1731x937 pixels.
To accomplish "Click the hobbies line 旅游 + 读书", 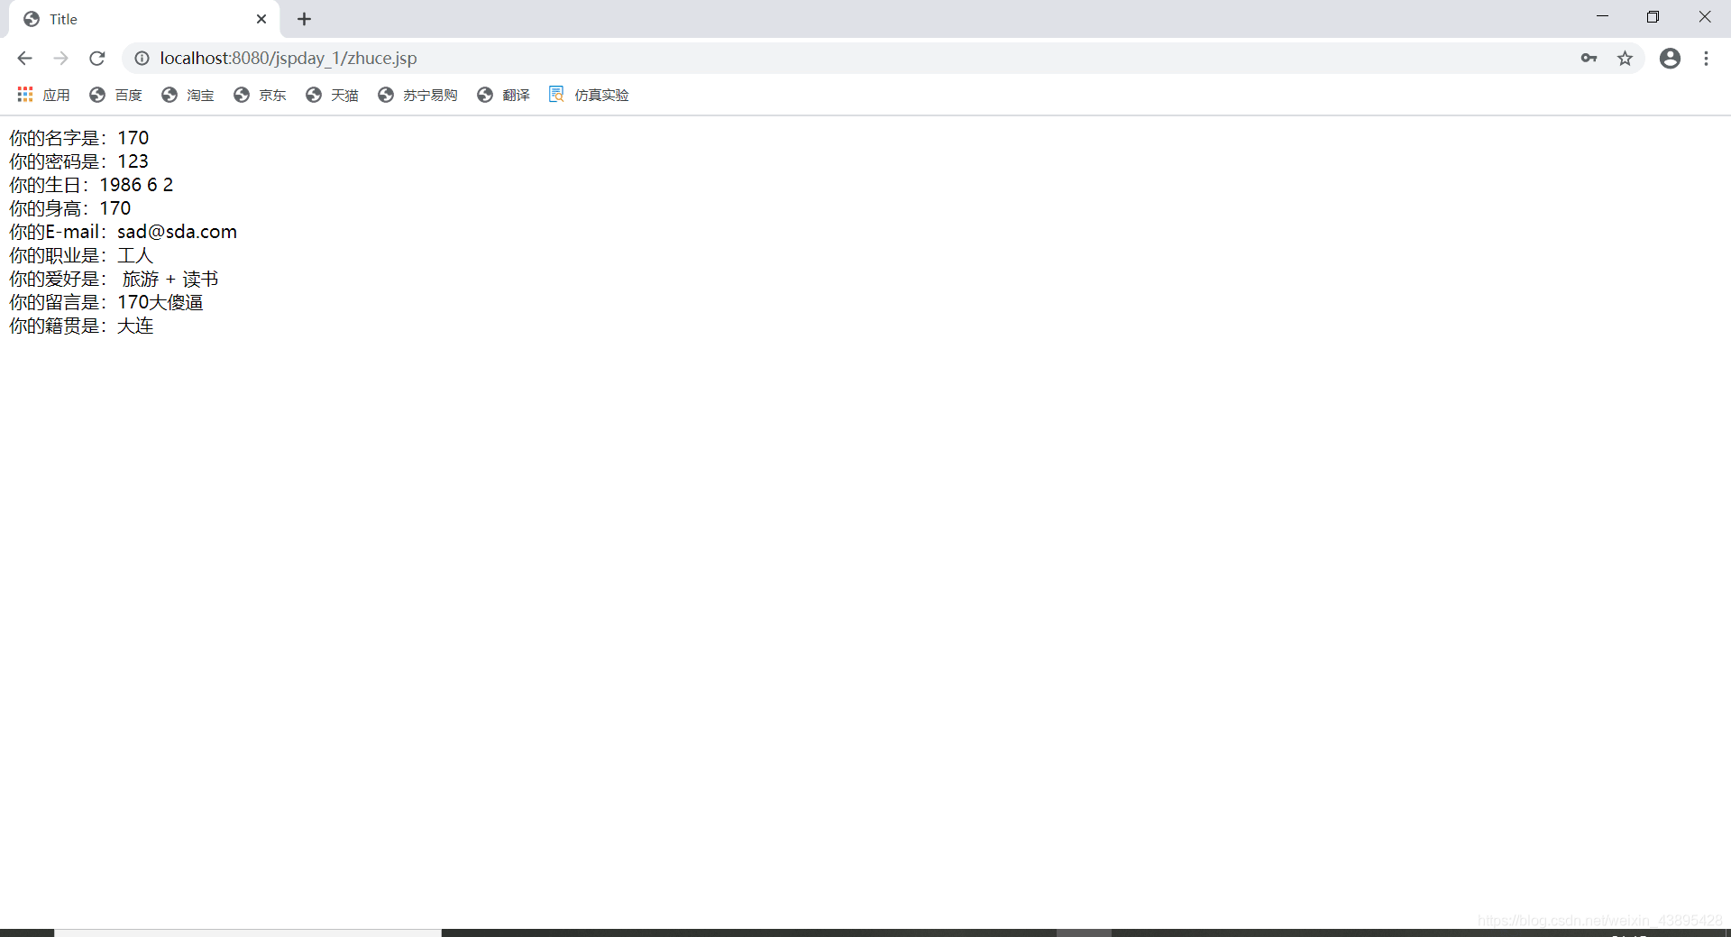I will click(x=114, y=279).
